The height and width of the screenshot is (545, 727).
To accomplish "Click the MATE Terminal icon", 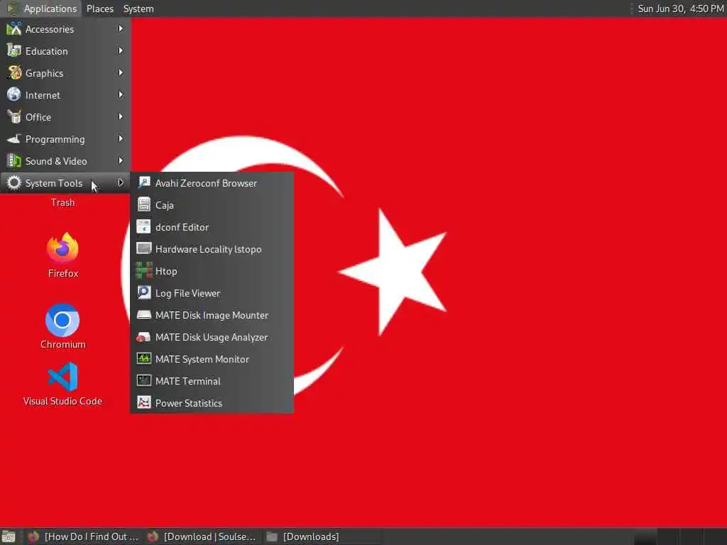I will pos(143,381).
